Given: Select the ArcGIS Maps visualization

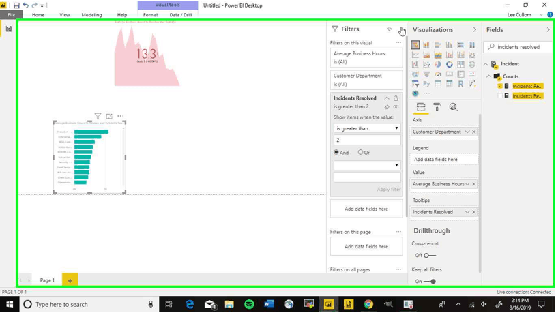Looking at the screenshot, I should tap(415, 93).
